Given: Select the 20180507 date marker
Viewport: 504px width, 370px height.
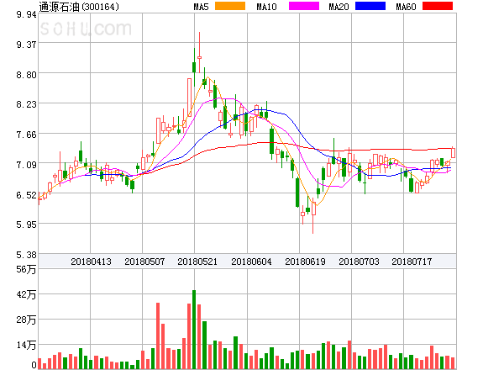Looking at the screenshot, I should (144, 262).
